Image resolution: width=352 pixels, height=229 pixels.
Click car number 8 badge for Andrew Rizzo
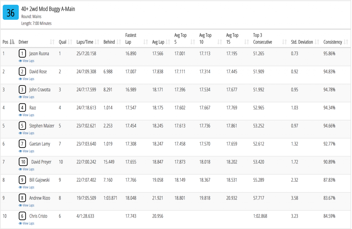pos(22,198)
